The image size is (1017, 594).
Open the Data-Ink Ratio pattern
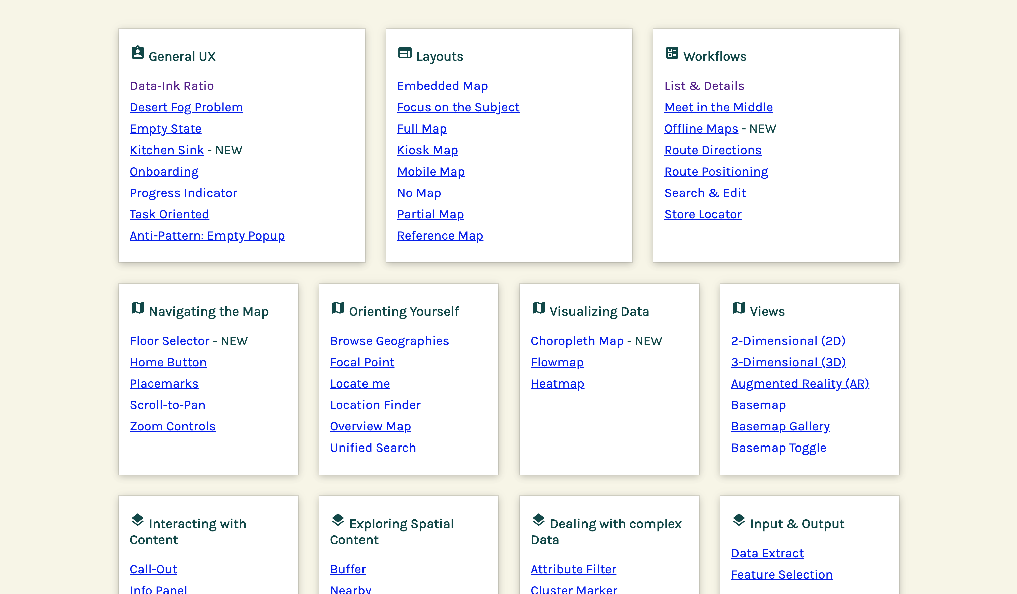[171, 86]
